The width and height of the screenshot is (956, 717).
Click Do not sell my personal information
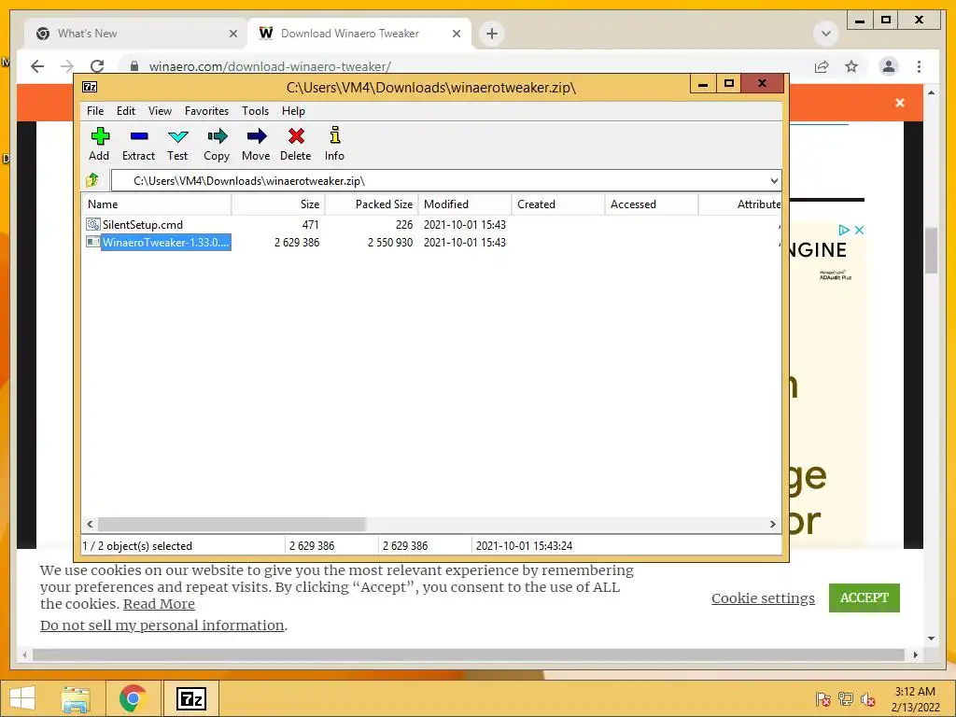tap(162, 626)
